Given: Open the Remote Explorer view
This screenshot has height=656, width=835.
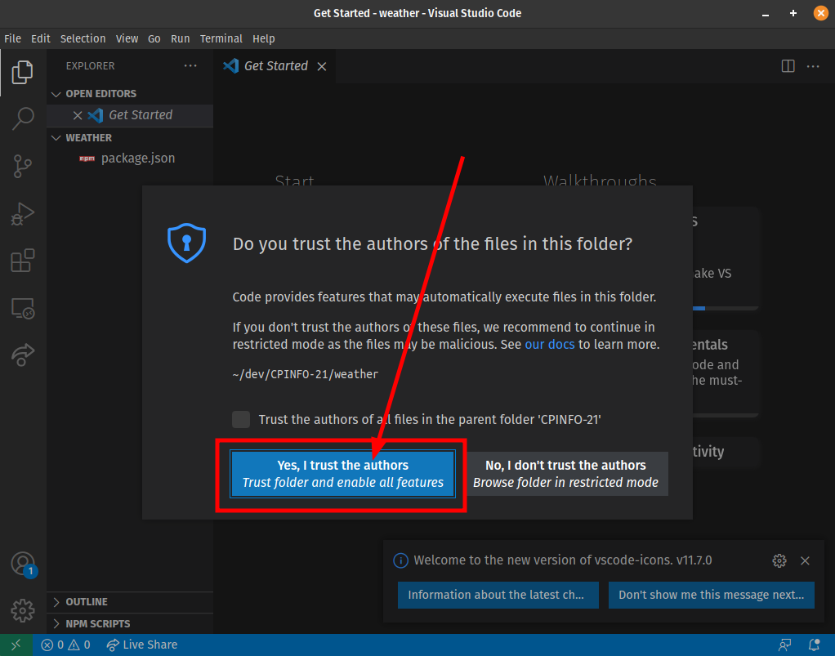Looking at the screenshot, I should (23, 308).
